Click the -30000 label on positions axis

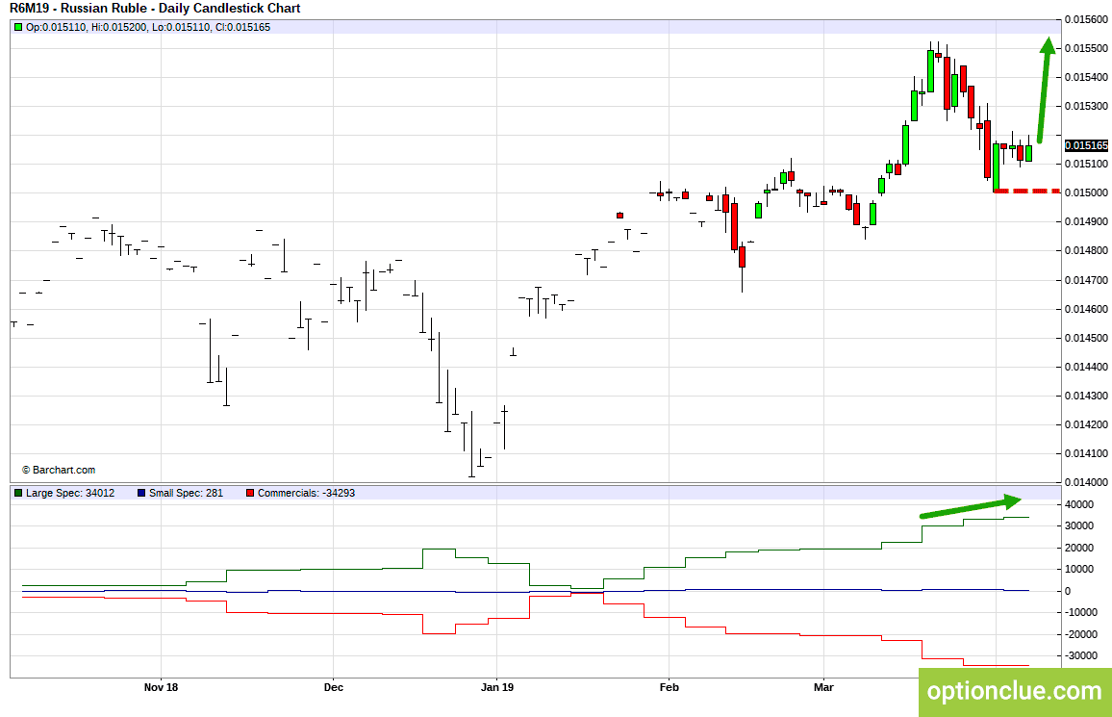tap(1081, 656)
